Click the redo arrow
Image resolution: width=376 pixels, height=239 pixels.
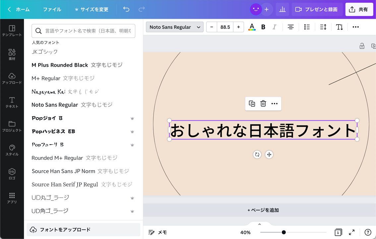click(142, 9)
